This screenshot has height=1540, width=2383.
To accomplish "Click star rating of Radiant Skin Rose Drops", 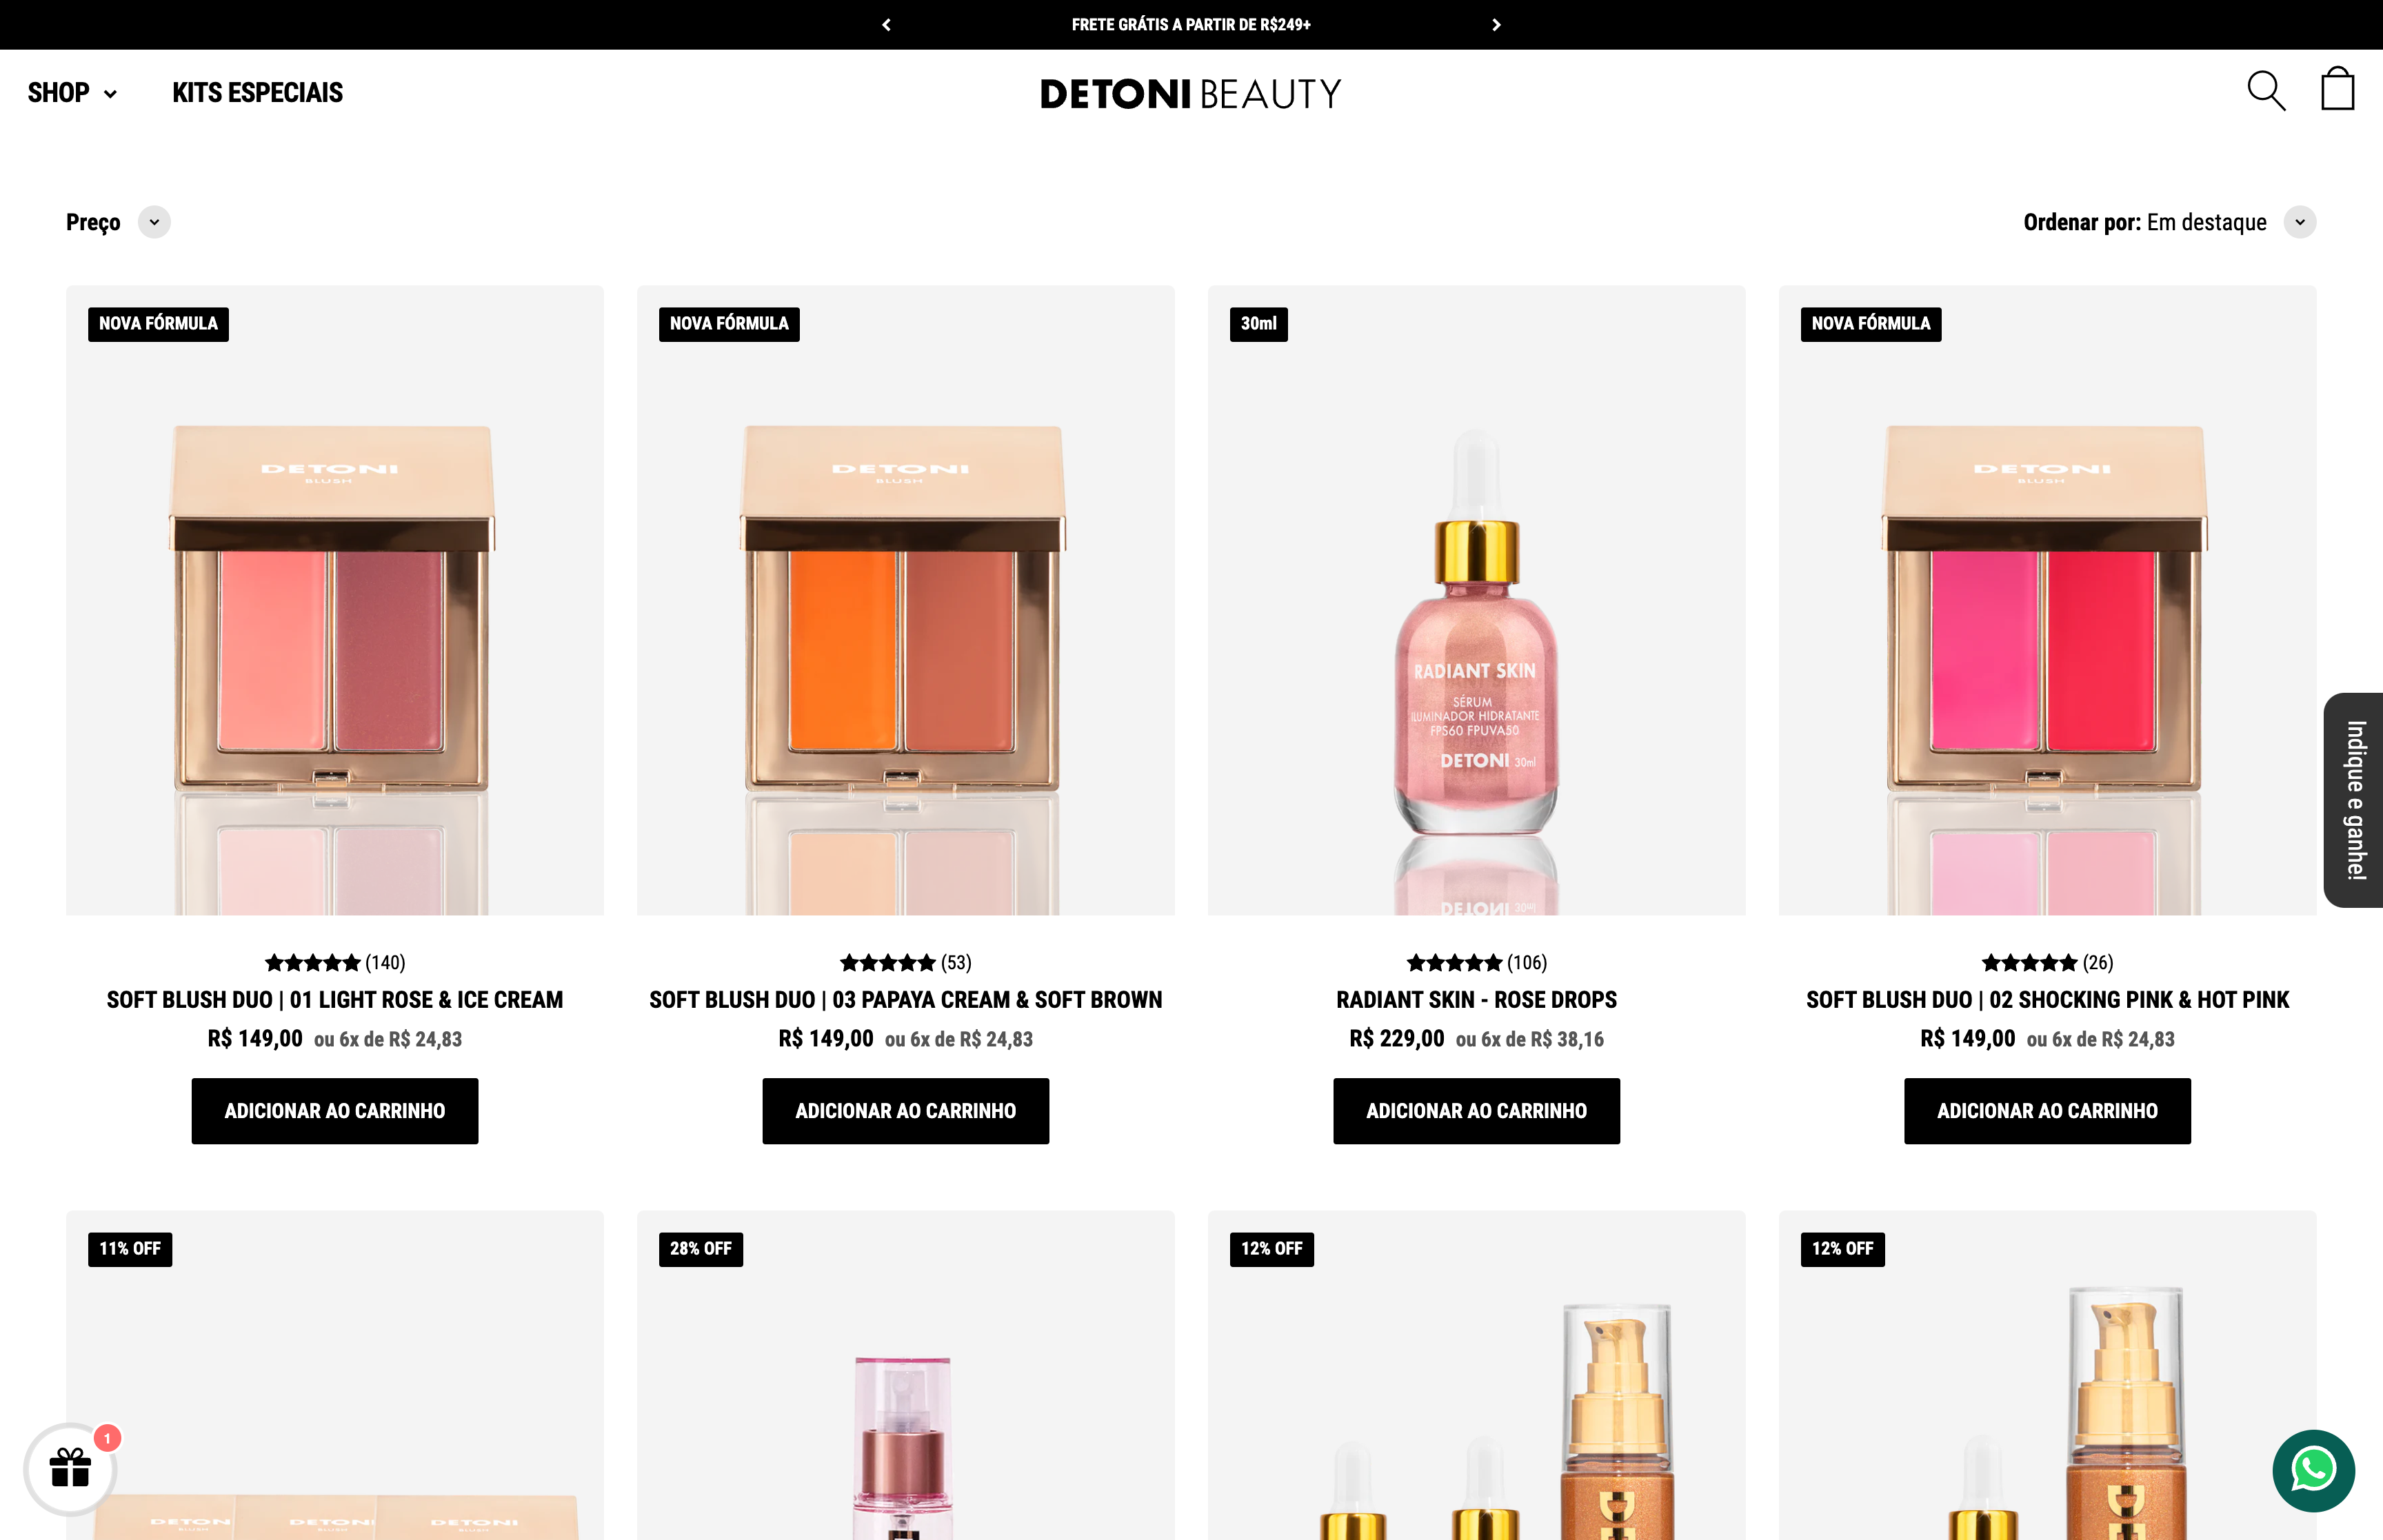I will (x=1476, y=962).
